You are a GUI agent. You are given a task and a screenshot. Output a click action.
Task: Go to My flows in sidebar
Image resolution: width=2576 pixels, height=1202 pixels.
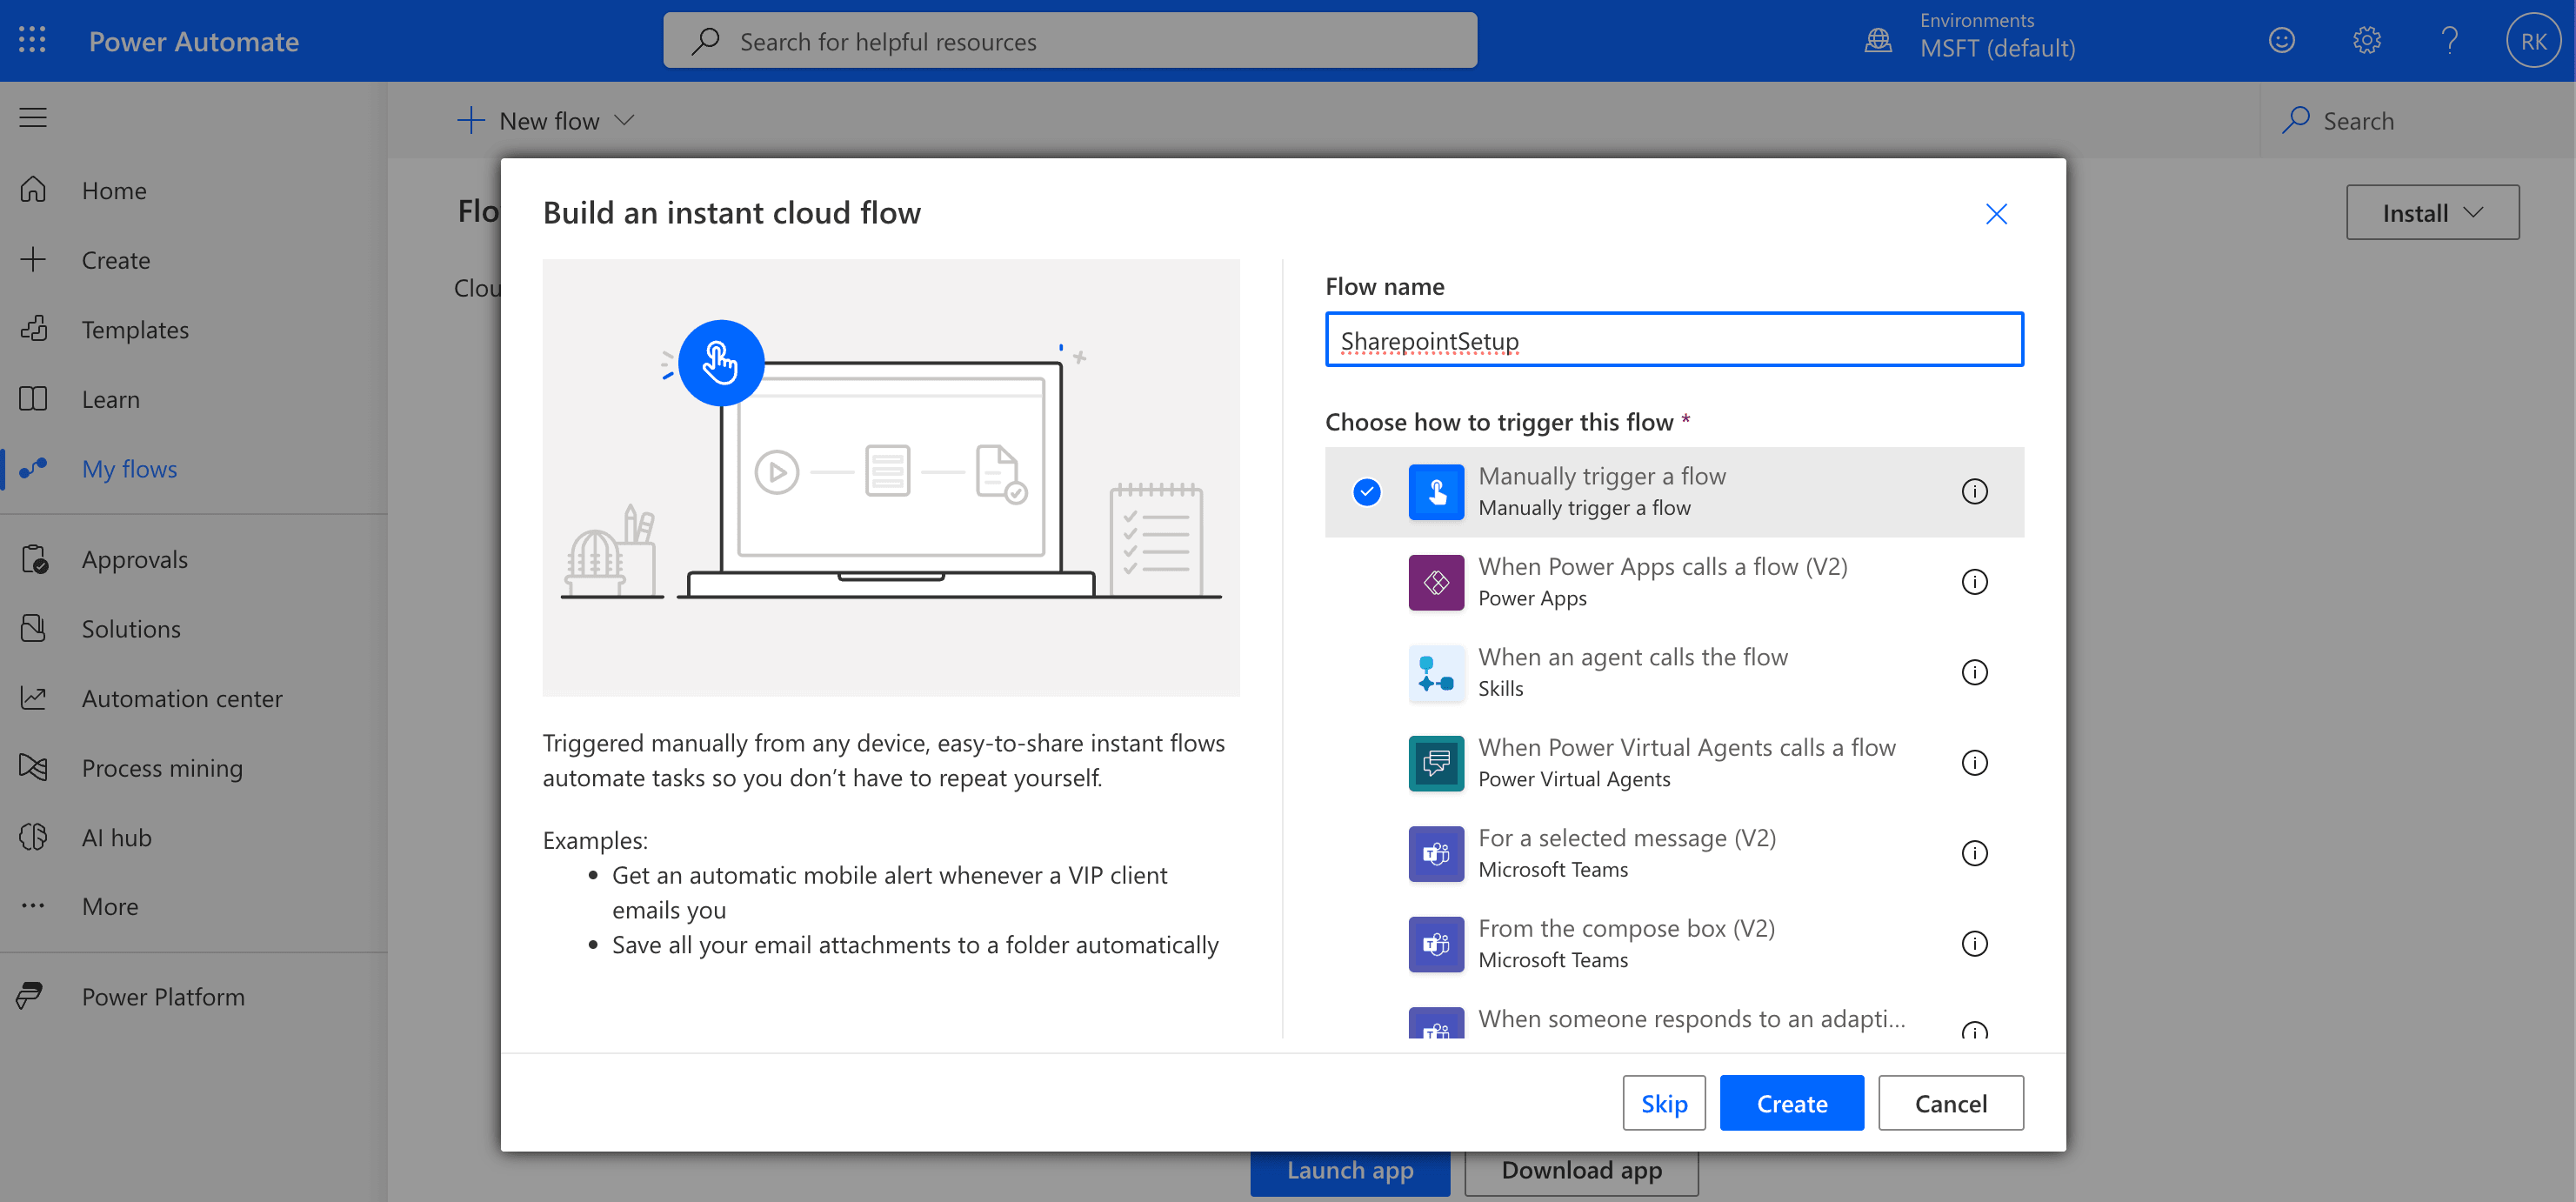129,468
